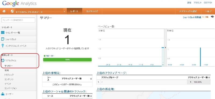Screen dimensions: 215x99
Task: Click the アカウント link
Action: 198,3
